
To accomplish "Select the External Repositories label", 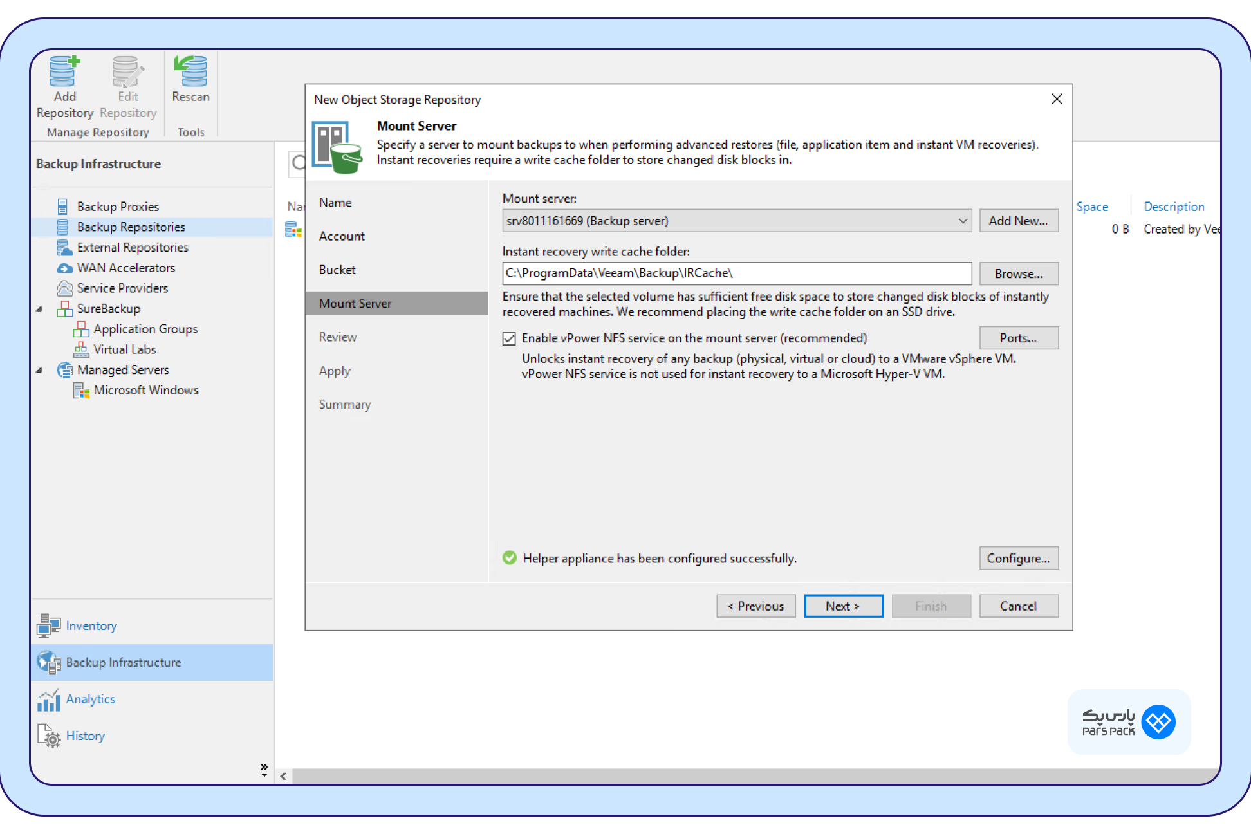I will [x=133, y=248].
